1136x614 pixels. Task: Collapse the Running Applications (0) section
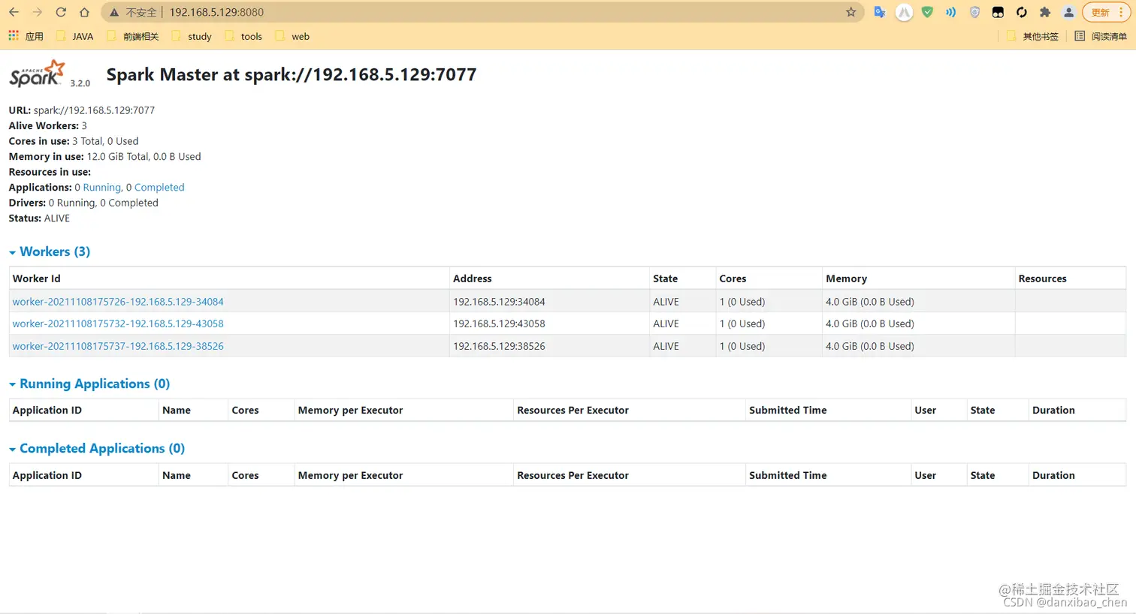click(x=89, y=384)
